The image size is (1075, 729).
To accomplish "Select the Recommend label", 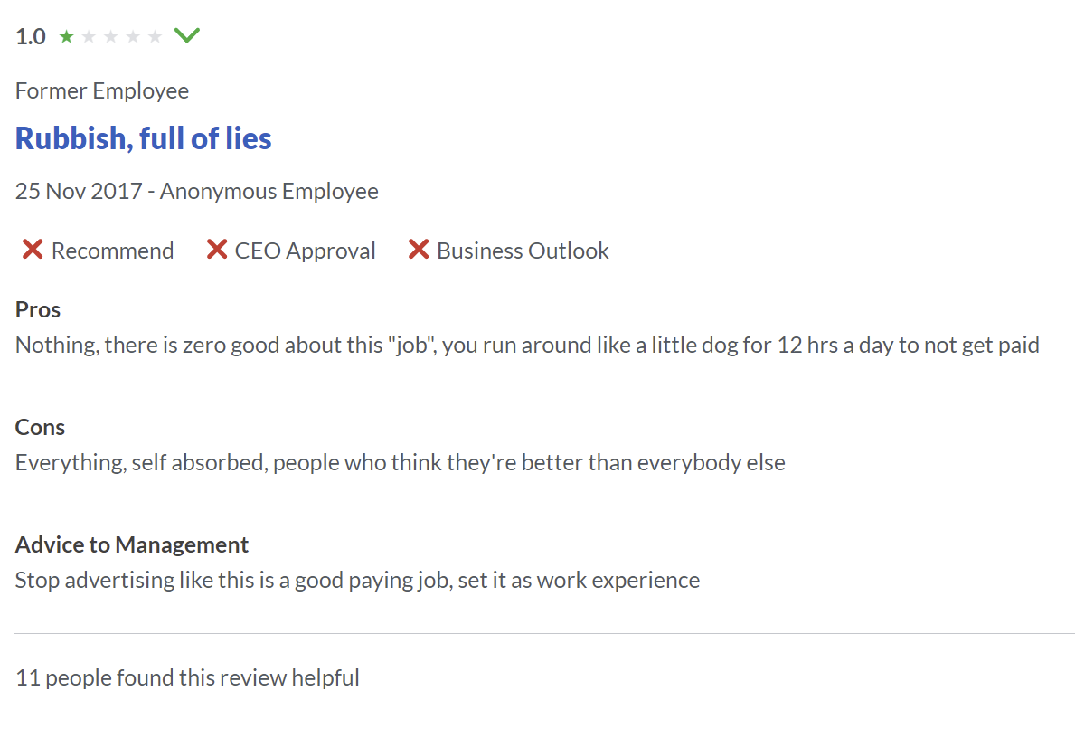I will [x=112, y=251].
